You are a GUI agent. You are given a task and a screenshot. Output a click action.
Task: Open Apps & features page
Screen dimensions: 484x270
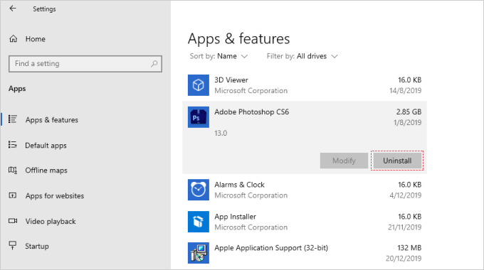51,120
